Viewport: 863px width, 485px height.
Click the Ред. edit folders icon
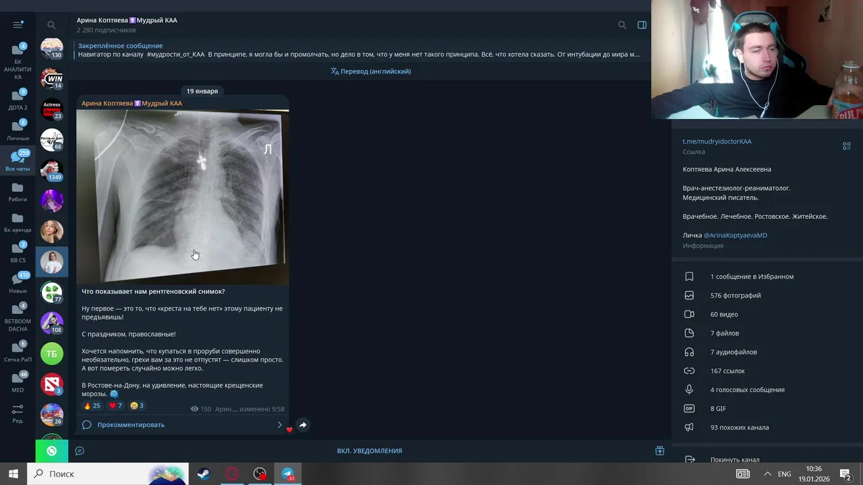pos(18,413)
